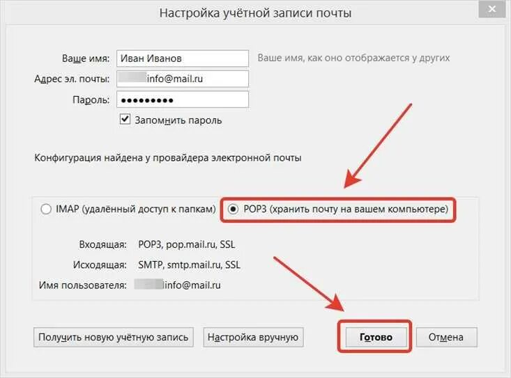This screenshot has width=511, height=378.
Task: Click the 'Получить новую учётную запись' button
Action: [x=114, y=337]
